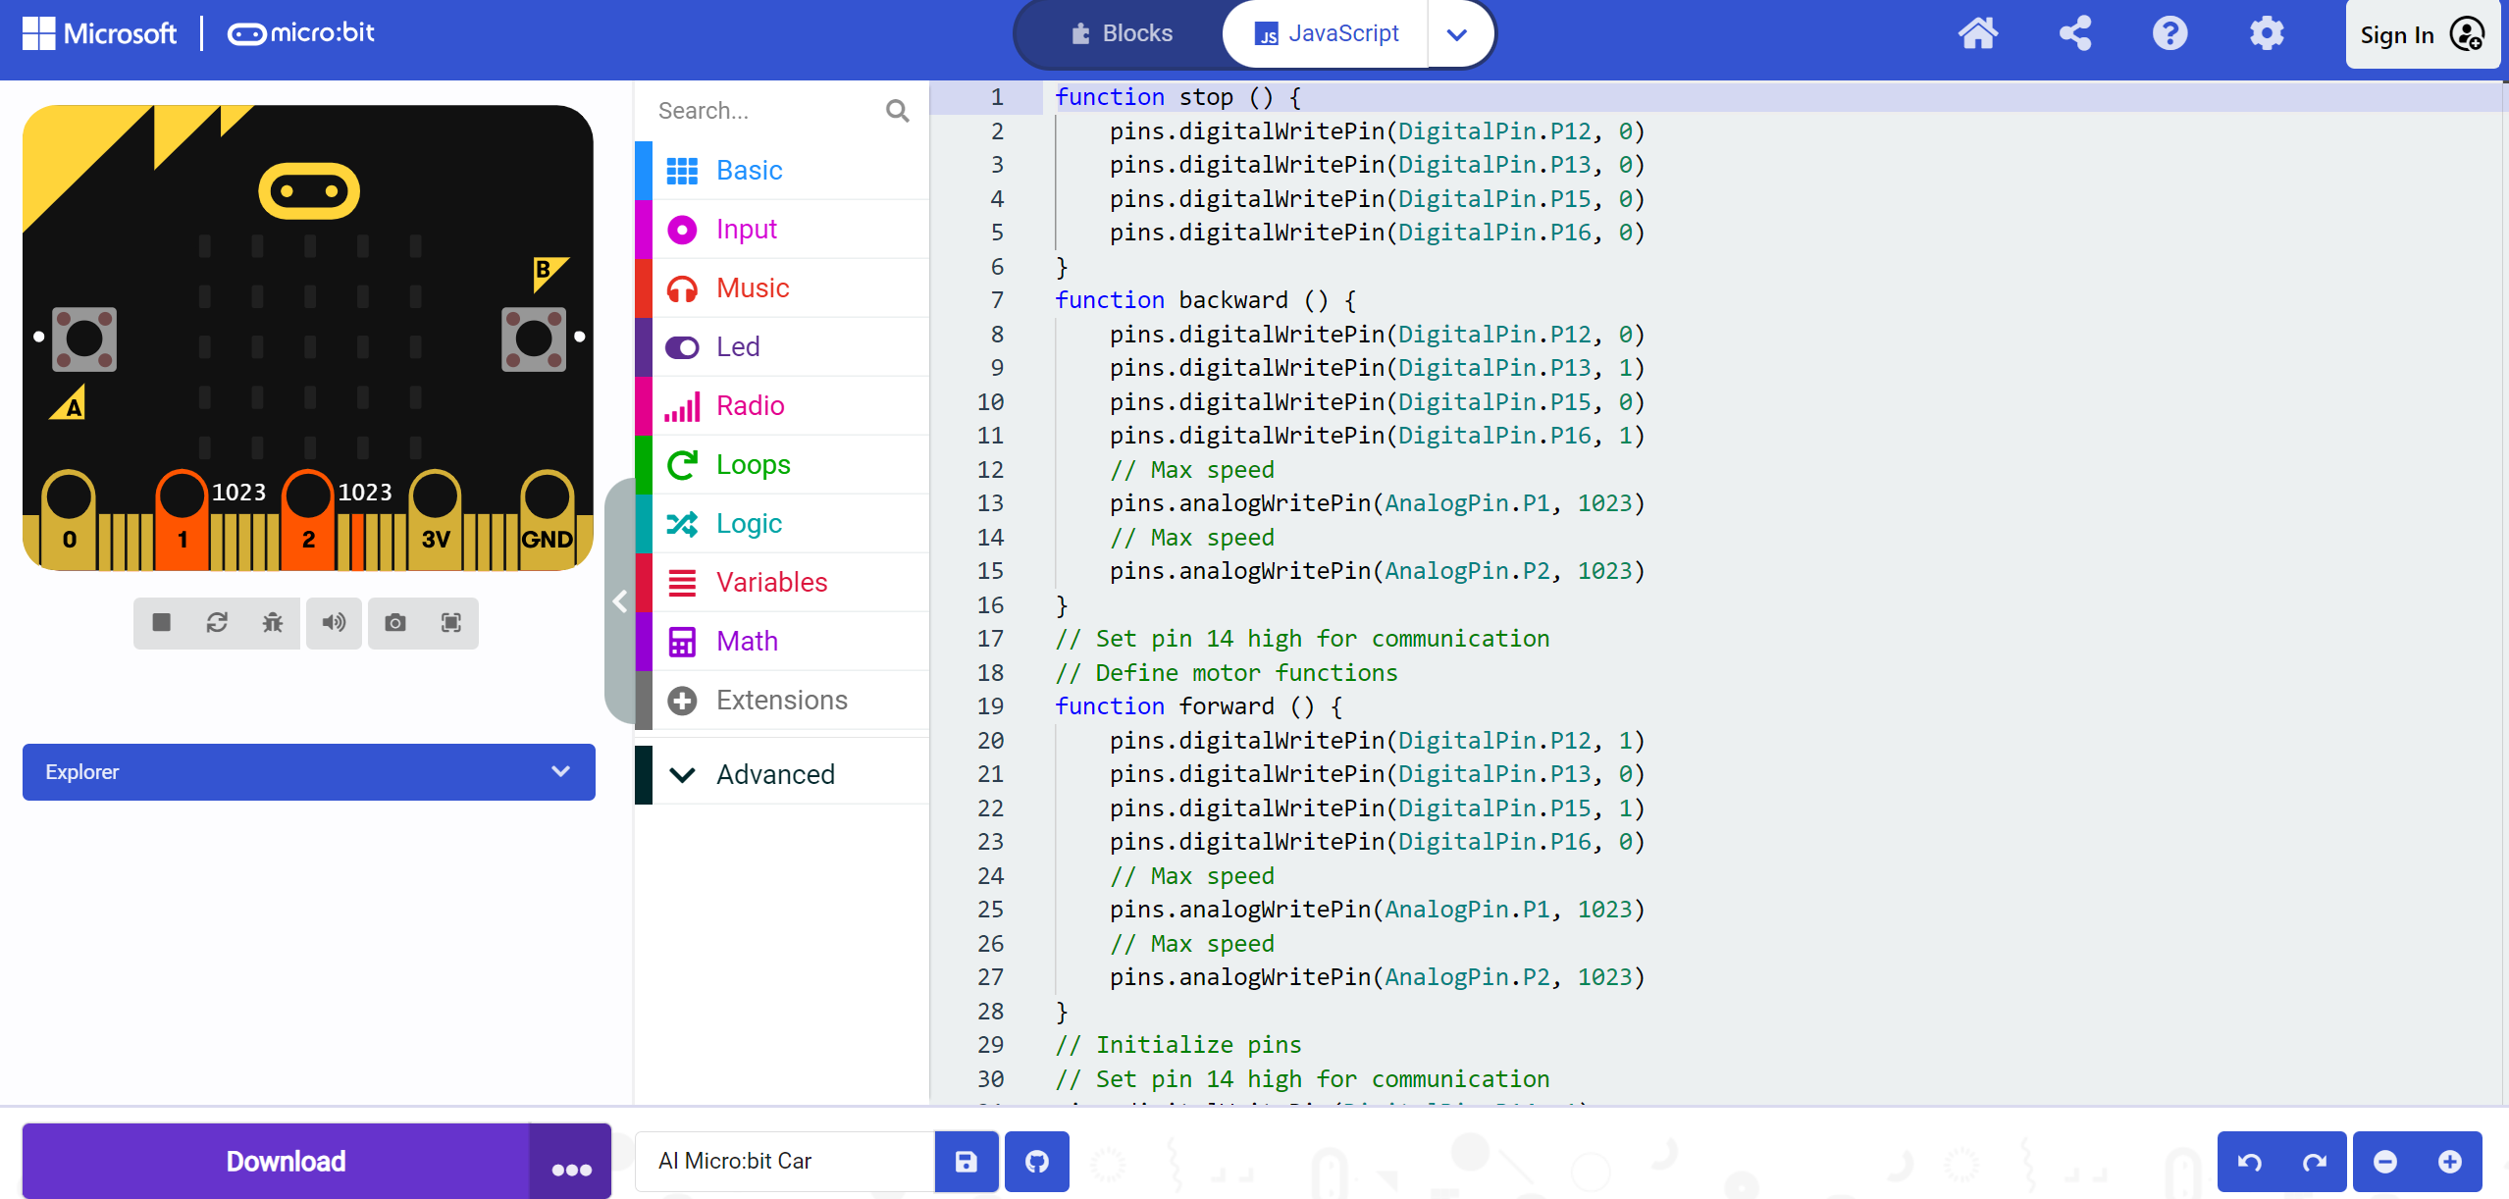The height and width of the screenshot is (1199, 2509).
Task: Click 'function forward () {' on line 19
Action: point(1199,706)
